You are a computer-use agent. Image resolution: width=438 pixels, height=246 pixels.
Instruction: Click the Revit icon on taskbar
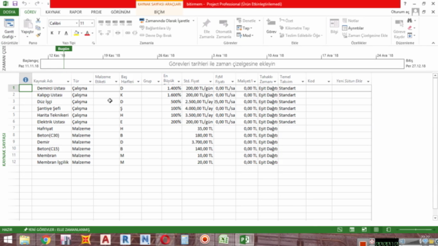coord(125,240)
